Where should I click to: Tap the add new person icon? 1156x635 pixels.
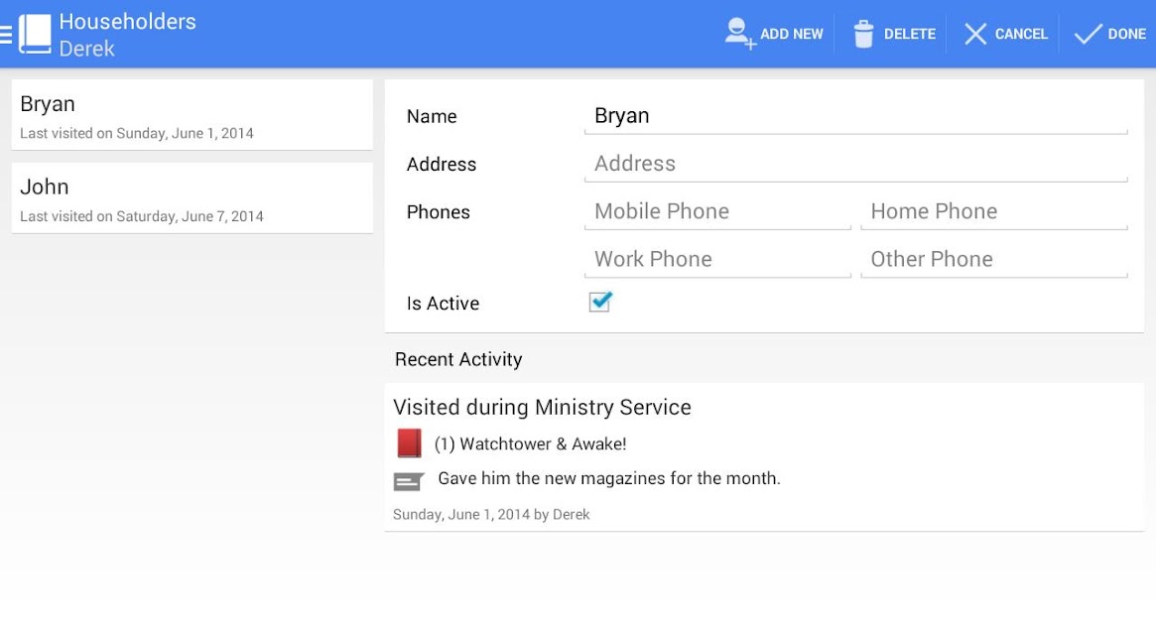[x=738, y=34]
